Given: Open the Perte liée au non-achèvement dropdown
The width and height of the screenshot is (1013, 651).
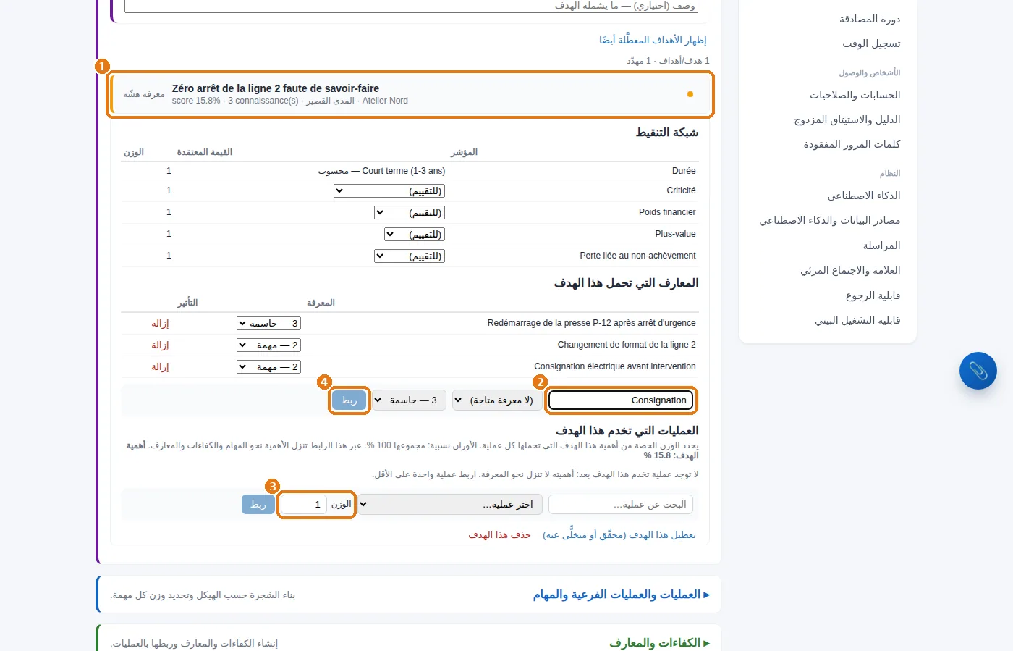Looking at the screenshot, I should 410,256.
